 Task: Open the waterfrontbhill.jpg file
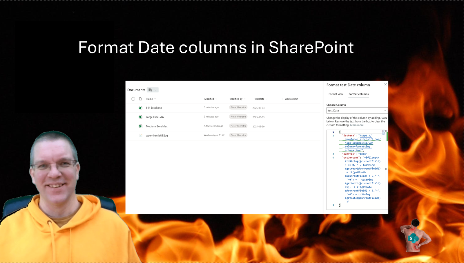(x=157, y=136)
